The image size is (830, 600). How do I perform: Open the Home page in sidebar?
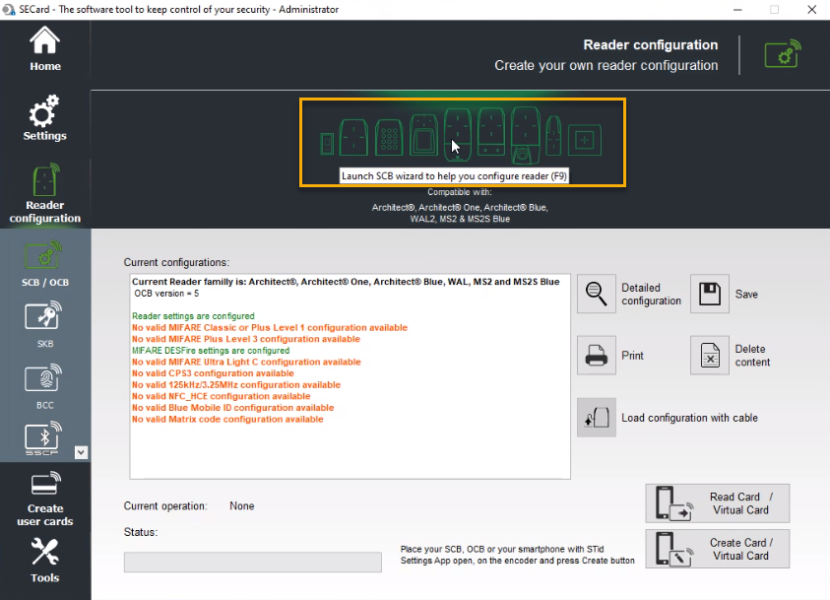point(44,49)
